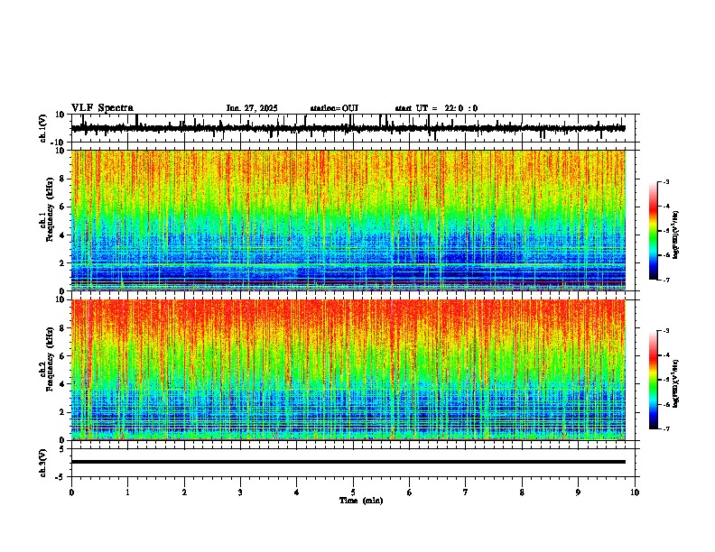Screen dimensions: 715x552
Task: Click the "VLF Spectra" plot title
Action: (x=102, y=108)
